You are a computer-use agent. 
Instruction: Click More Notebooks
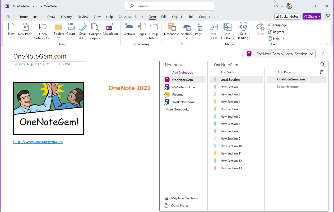pos(177,109)
